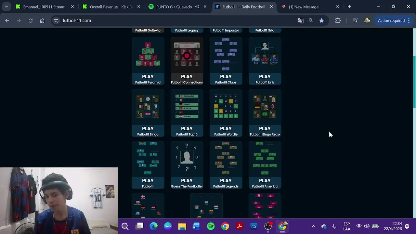This screenshot has height=234, width=416.
Task: Open the Chrome profile avatar
Action: click(367, 20)
